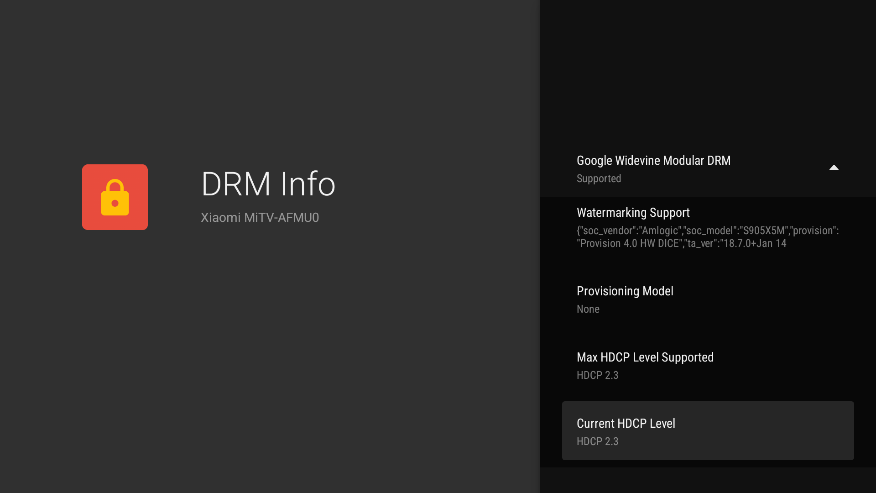This screenshot has width=876, height=493.
Task: Click the Max HDCP Level Supported title label
Action: pyautogui.click(x=645, y=357)
